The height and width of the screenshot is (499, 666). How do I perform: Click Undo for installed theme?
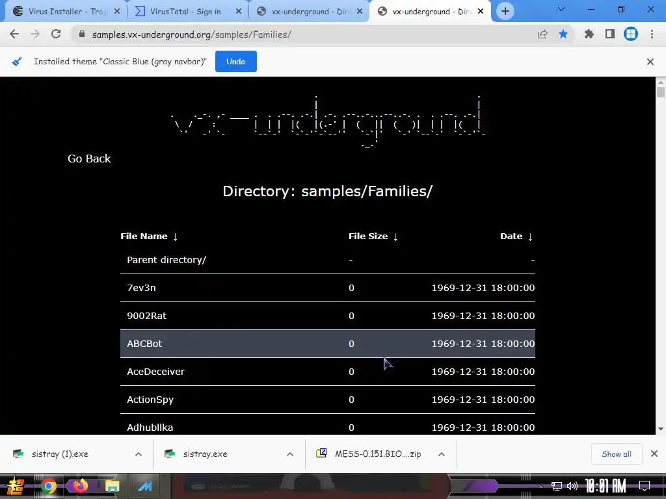pos(235,62)
